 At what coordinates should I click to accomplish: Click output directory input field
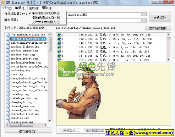(x=104, y=21)
